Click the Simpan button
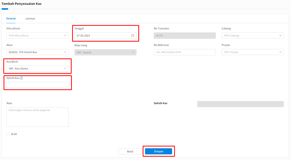The width and height of the screenshot is (291, 160). coord(159,151)
